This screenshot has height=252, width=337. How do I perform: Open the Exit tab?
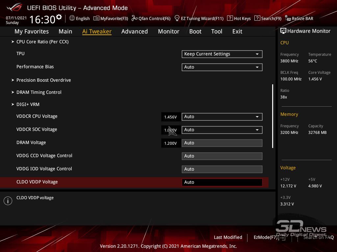pos(237,31)
